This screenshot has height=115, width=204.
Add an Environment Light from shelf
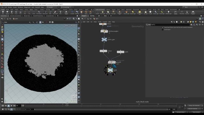tap(140, 12)
